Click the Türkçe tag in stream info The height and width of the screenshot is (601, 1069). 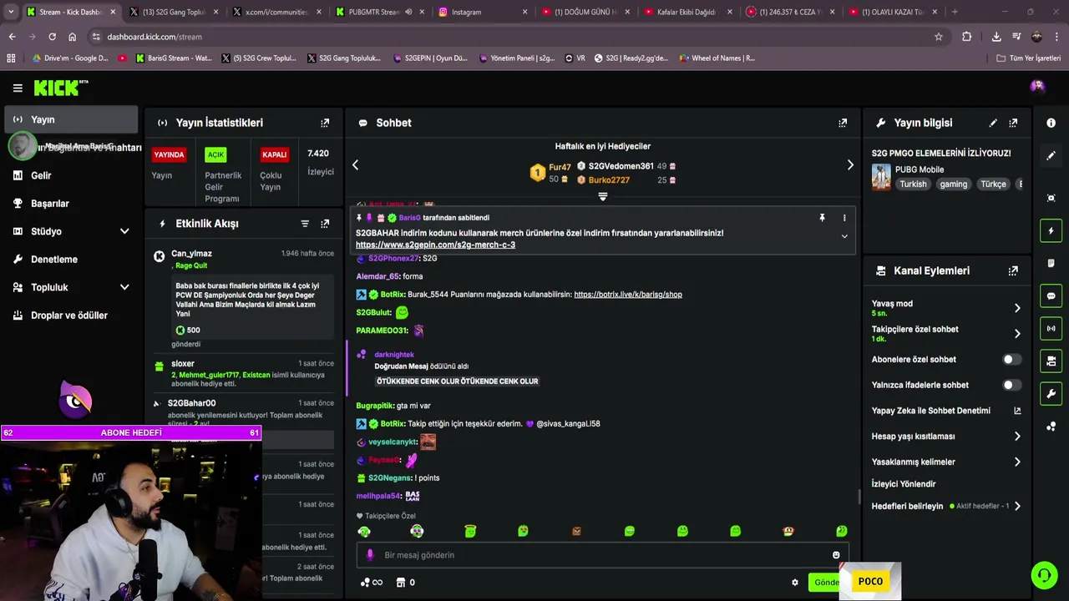(993, 184)
